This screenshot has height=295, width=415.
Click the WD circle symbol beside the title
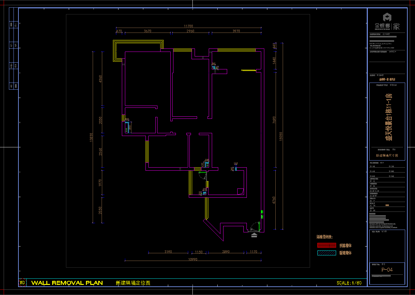click(x=22, y=283)
